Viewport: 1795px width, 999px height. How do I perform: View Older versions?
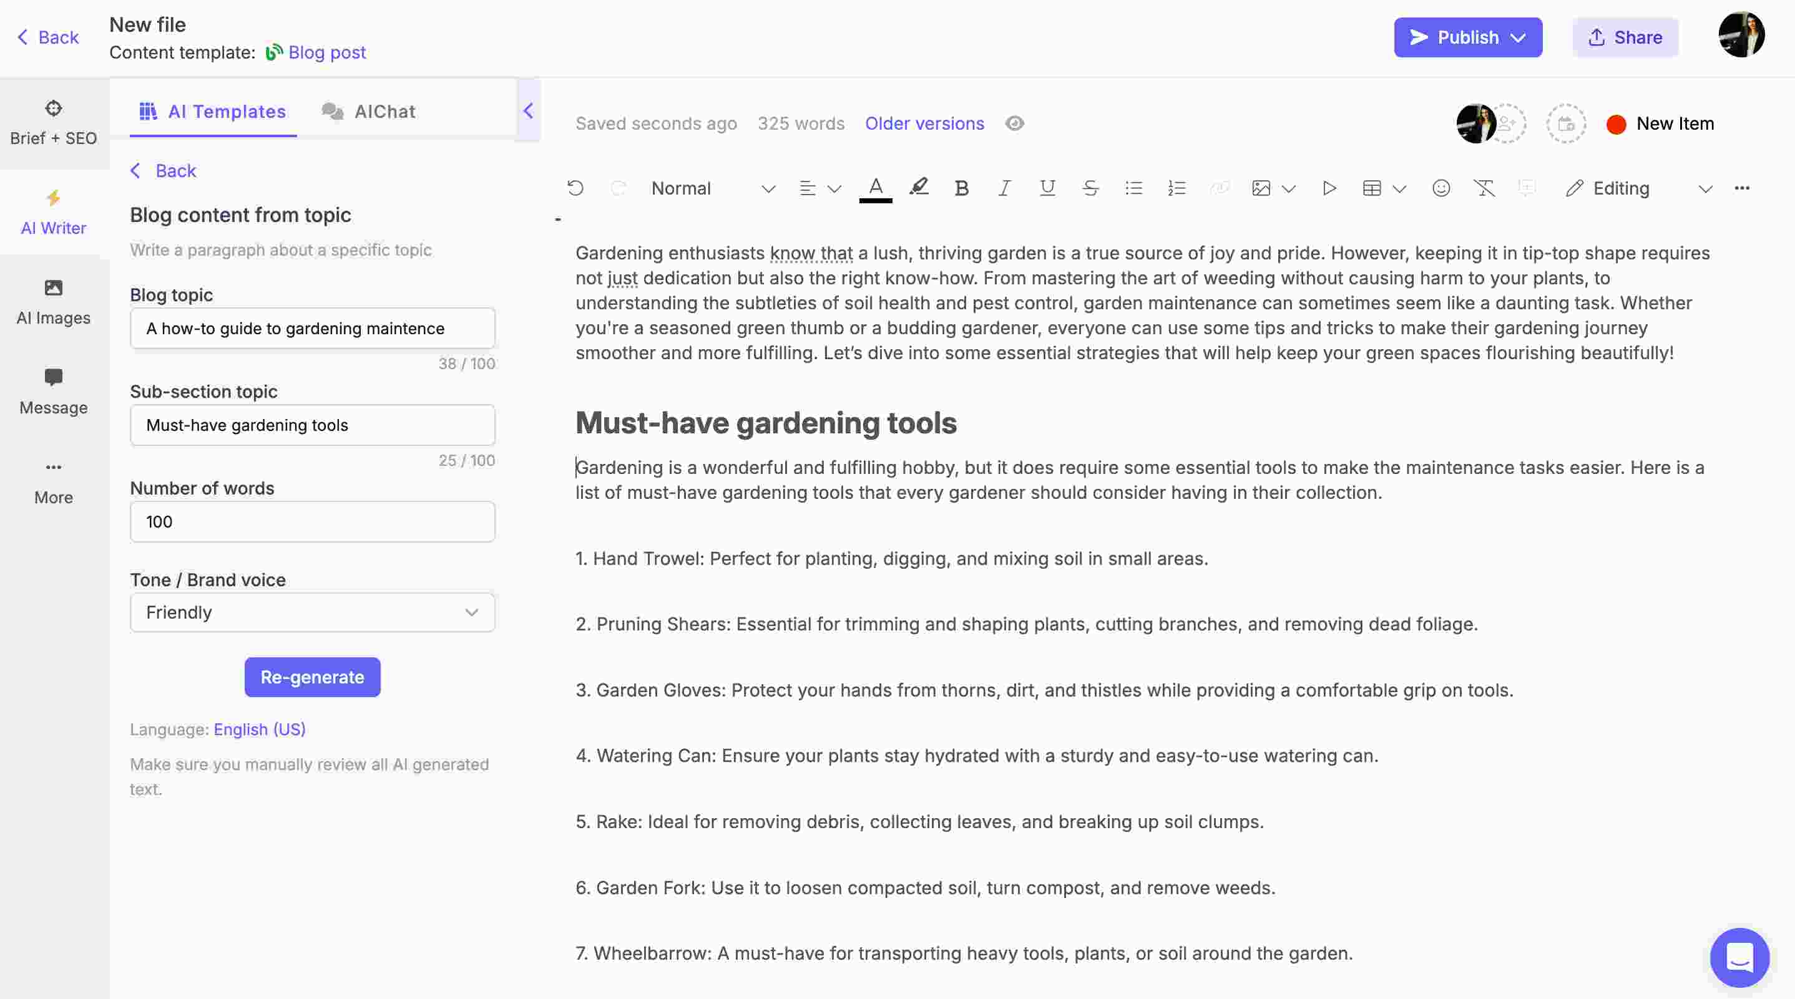click(x=924, y=124)
